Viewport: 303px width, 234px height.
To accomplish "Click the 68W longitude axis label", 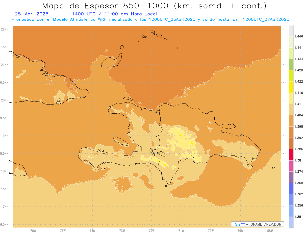I will point(270,231).
